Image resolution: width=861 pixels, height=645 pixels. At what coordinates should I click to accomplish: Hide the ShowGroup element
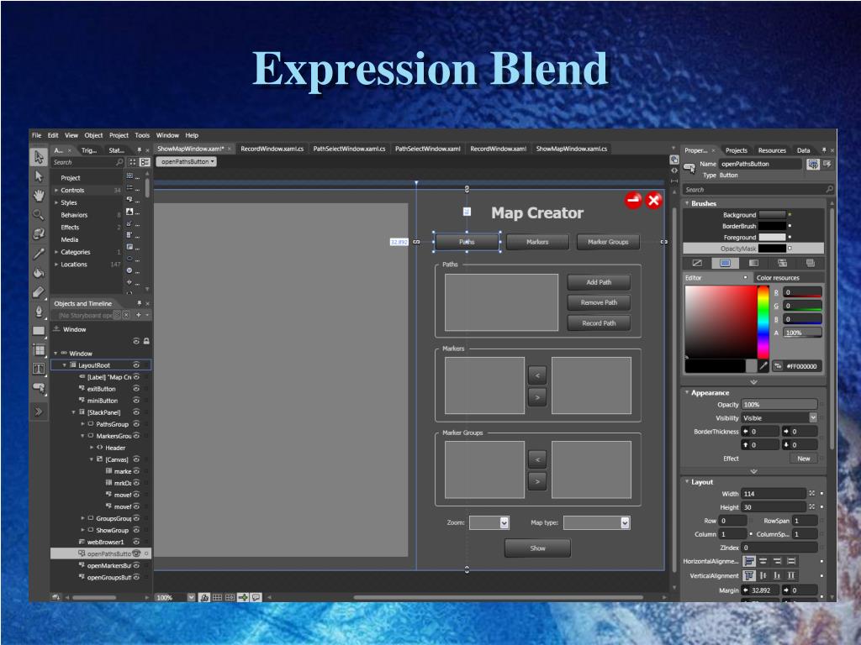(136, 531)
